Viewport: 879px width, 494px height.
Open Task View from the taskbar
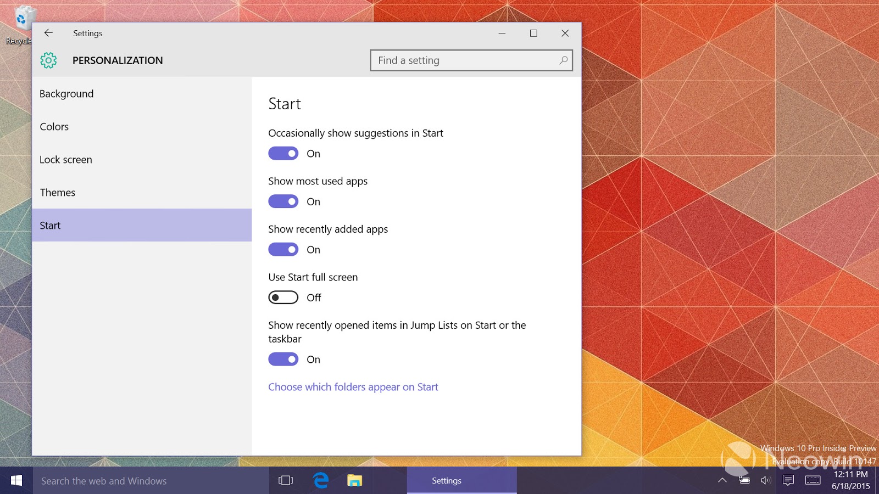click(286, 480)
